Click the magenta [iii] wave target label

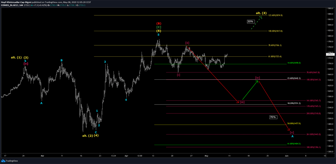(x=242, y=102)
